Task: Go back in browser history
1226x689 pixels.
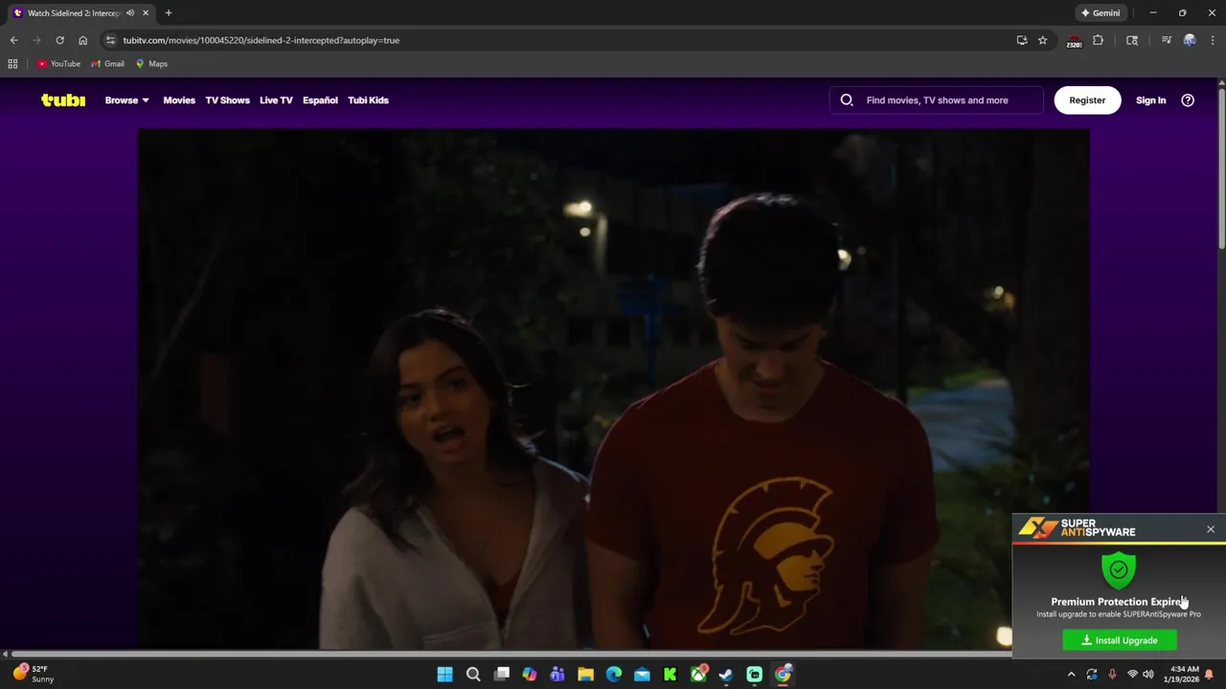Action: [x=13, y=40]
